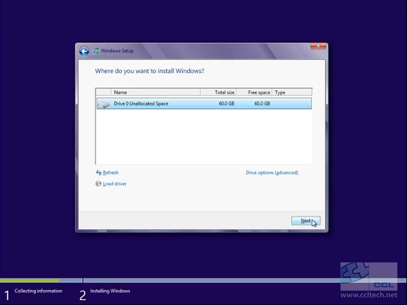Click the Refresh arrows icon

[x=99, y=173]
